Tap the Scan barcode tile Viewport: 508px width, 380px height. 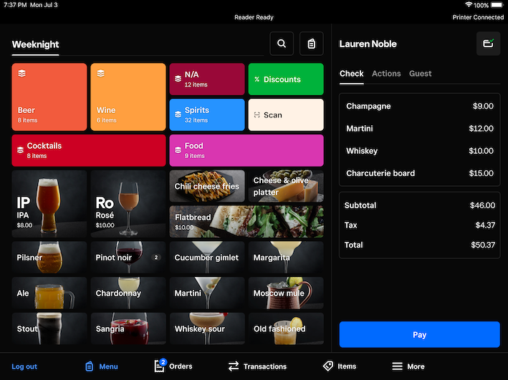pos(286,115)
